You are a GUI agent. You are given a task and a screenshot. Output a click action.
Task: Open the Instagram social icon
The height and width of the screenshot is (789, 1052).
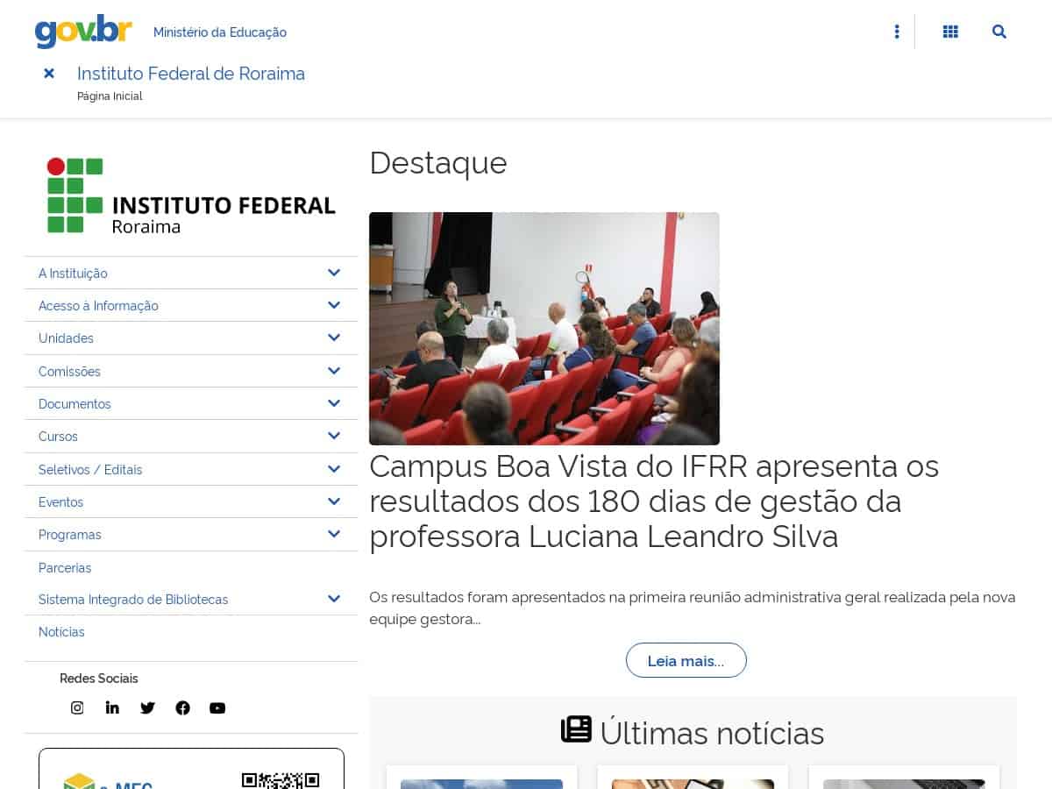77,707
